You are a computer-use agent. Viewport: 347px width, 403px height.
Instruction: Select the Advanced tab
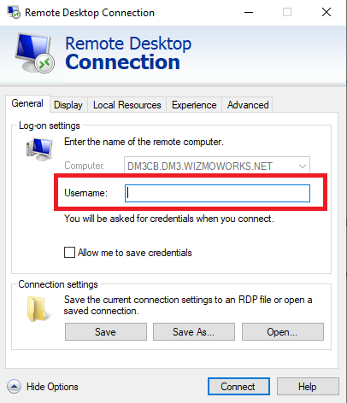248,105
